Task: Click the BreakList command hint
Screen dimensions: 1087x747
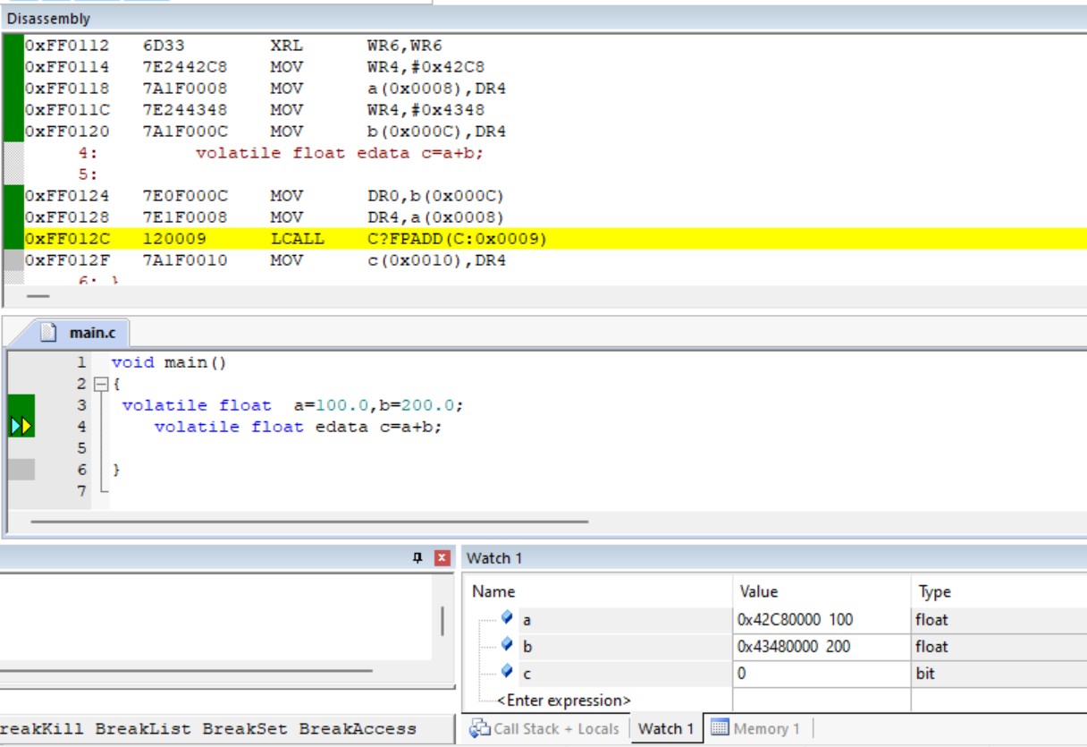Action: (143, 728)
